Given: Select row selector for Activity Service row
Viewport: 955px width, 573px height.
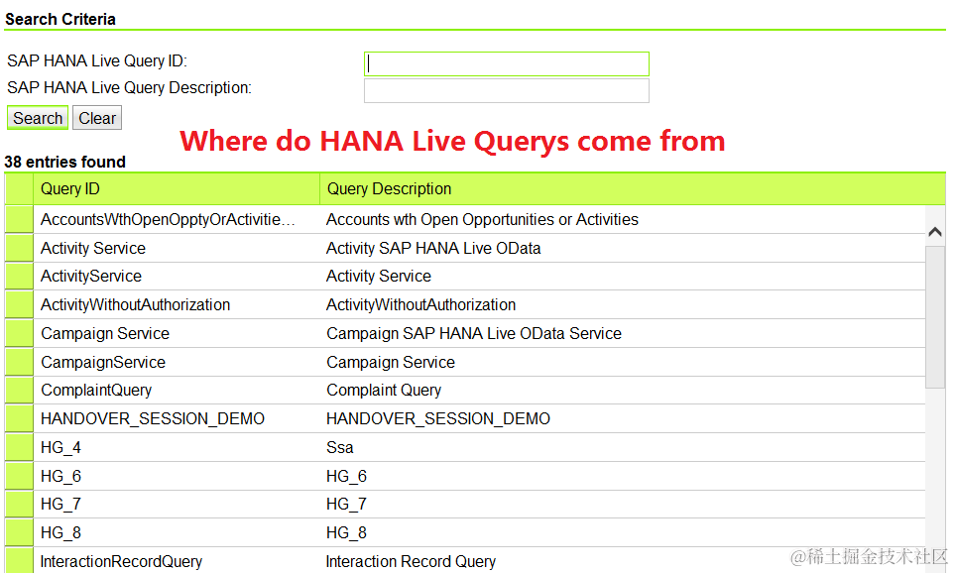Looking at the screenshot, I should tap(19, 248).
